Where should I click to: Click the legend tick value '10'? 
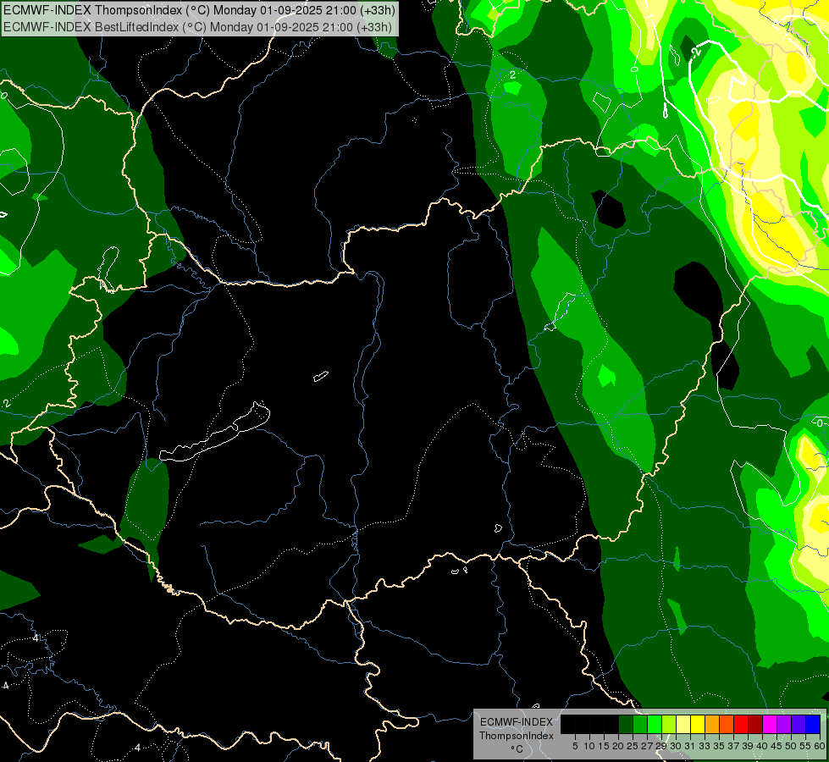pos(589,746)
